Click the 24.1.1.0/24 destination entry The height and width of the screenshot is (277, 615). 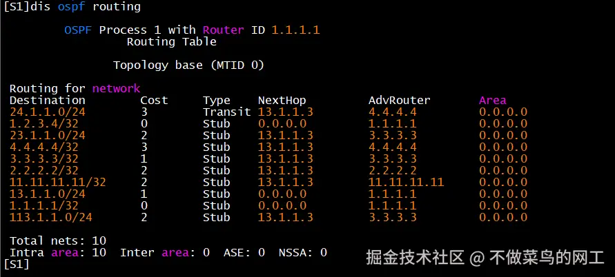click(x=48, y=112)
